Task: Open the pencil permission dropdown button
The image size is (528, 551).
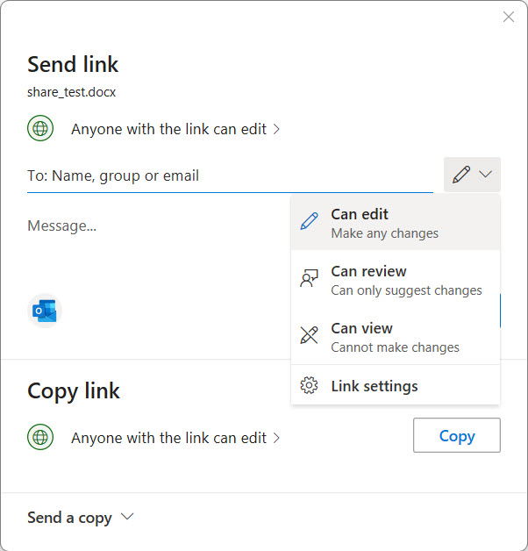Action: (472, 175)
